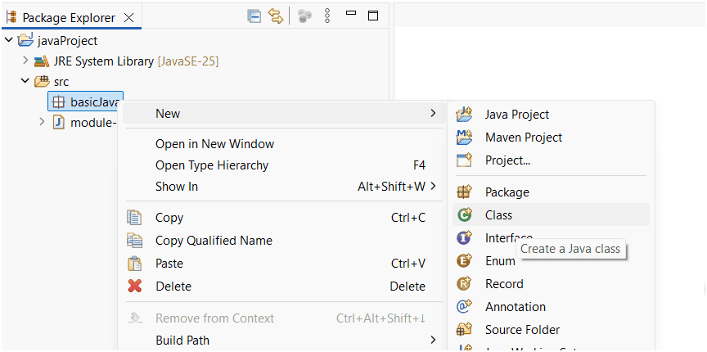Collapse the src folder node
Screen dimensions: 707x352
pyautogui.click(x=25, y=81)
